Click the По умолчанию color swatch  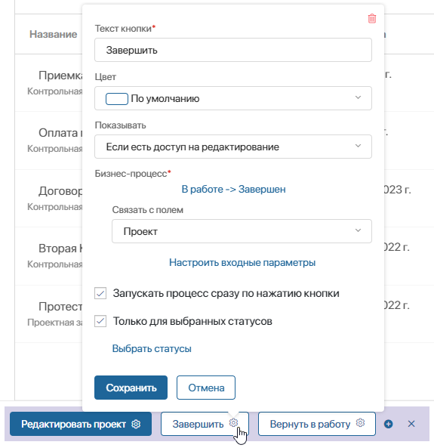[117, 99]
